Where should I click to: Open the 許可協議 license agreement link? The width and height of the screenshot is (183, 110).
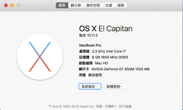point(125,106)
